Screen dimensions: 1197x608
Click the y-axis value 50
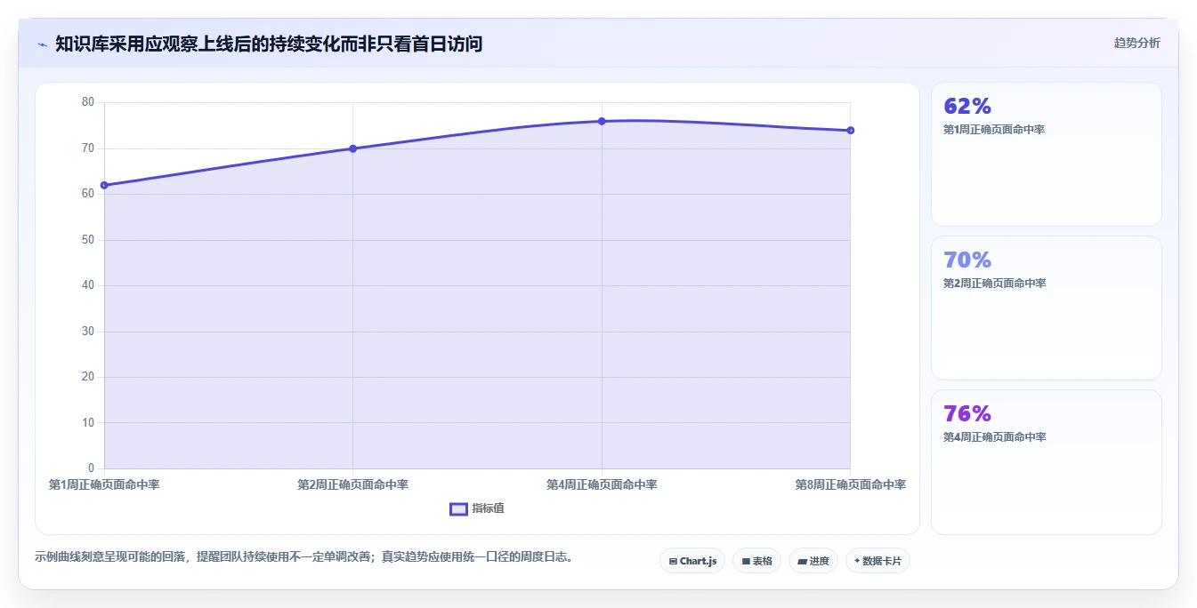[x=87, y=239]
